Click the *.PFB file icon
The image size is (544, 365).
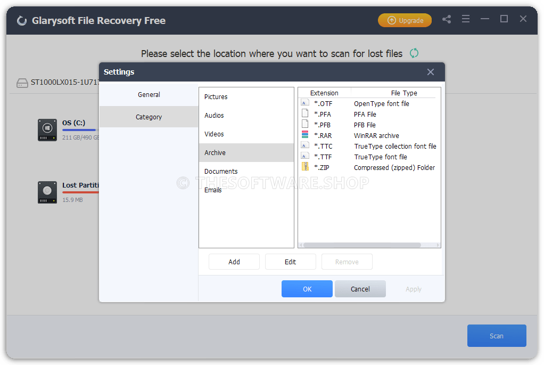(x=305, y=124)
